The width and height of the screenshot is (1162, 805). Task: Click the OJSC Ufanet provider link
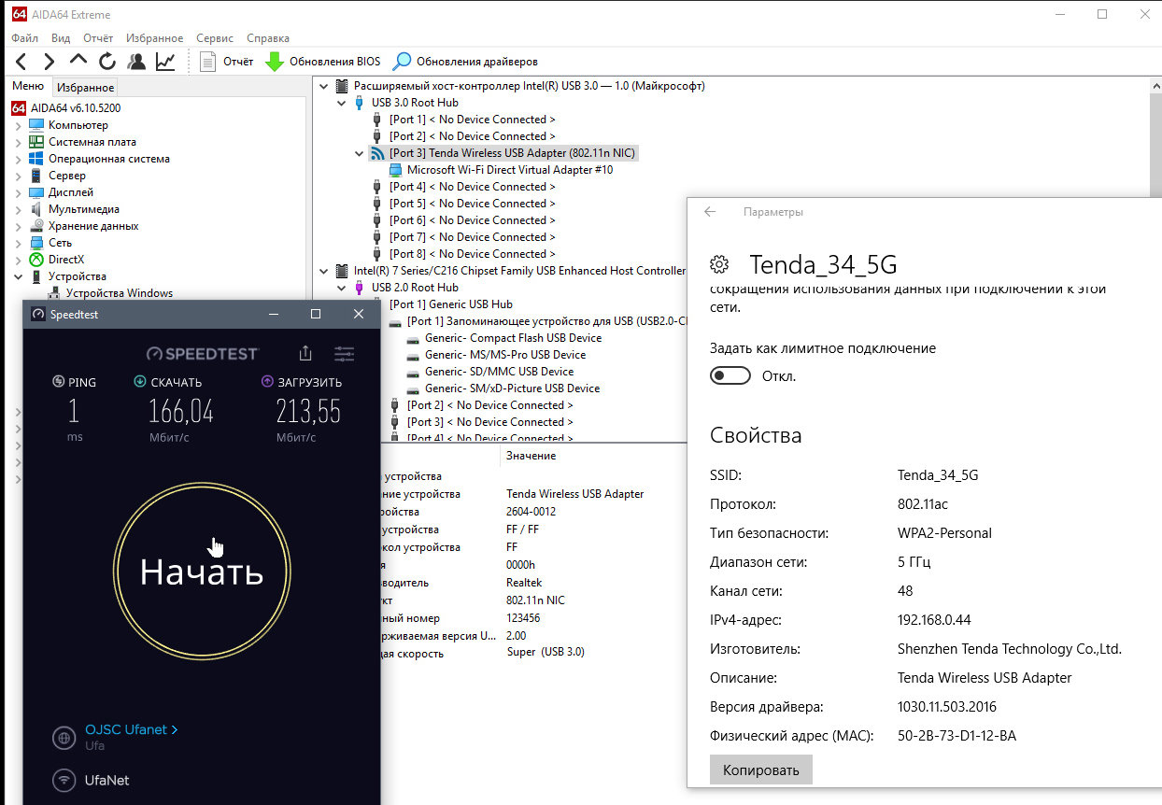[131, 729]
